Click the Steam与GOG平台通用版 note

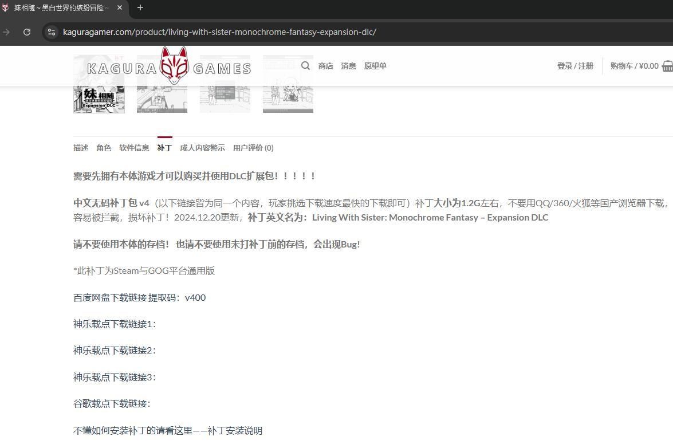click(144, 271)
